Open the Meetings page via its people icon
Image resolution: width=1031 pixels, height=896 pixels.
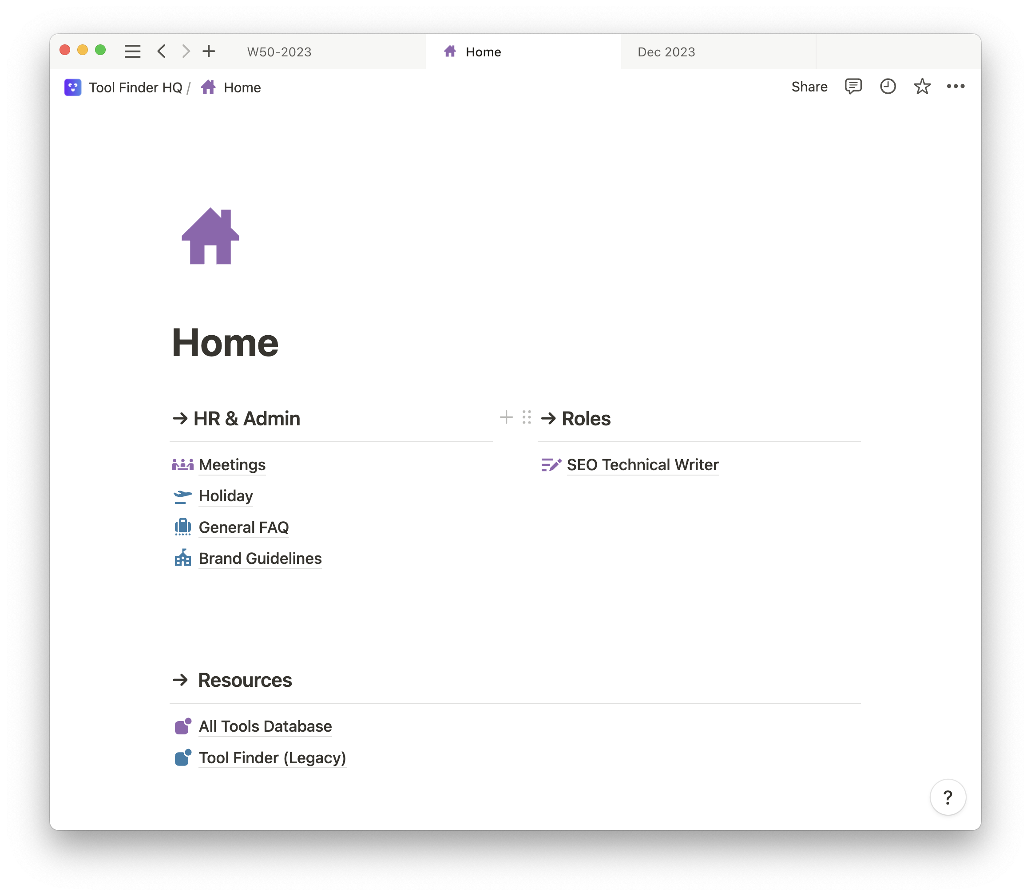(182, 464)
